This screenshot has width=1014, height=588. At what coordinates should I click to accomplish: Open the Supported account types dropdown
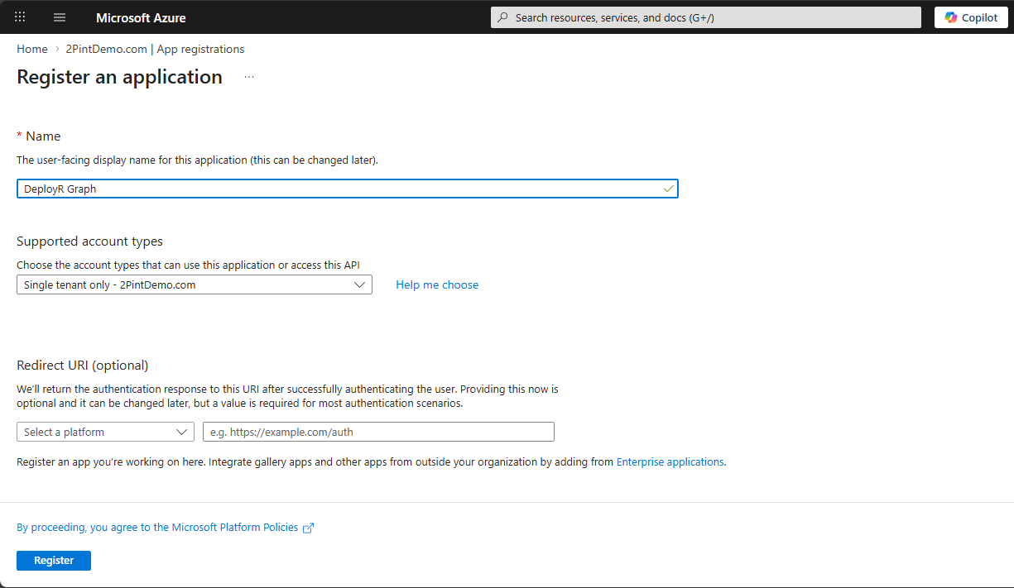tap(194, 284)
